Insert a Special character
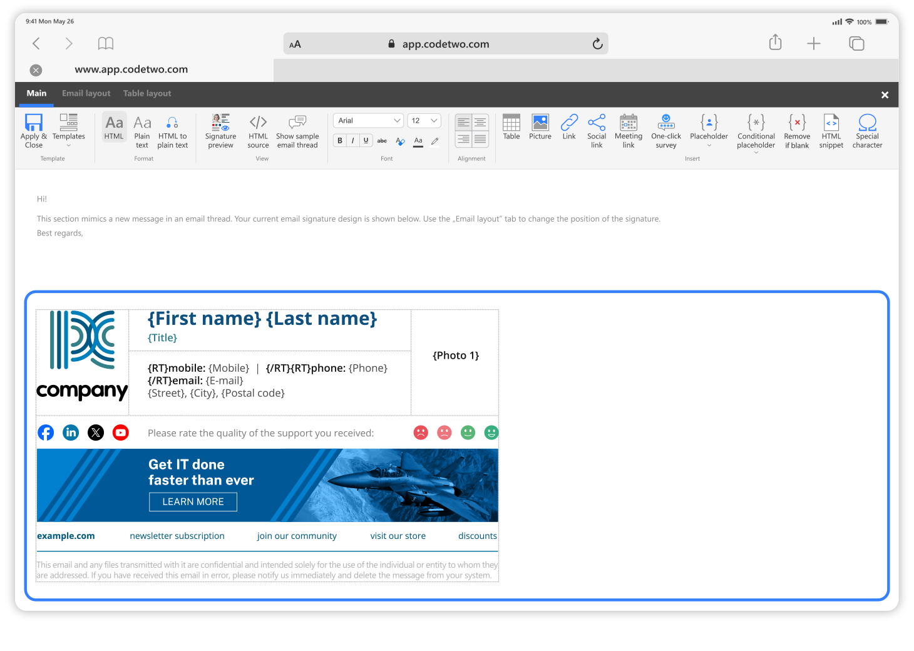Image resolution: width=914 pixels, height=651 pixels. pyautogui.click(x=867, y=131)
